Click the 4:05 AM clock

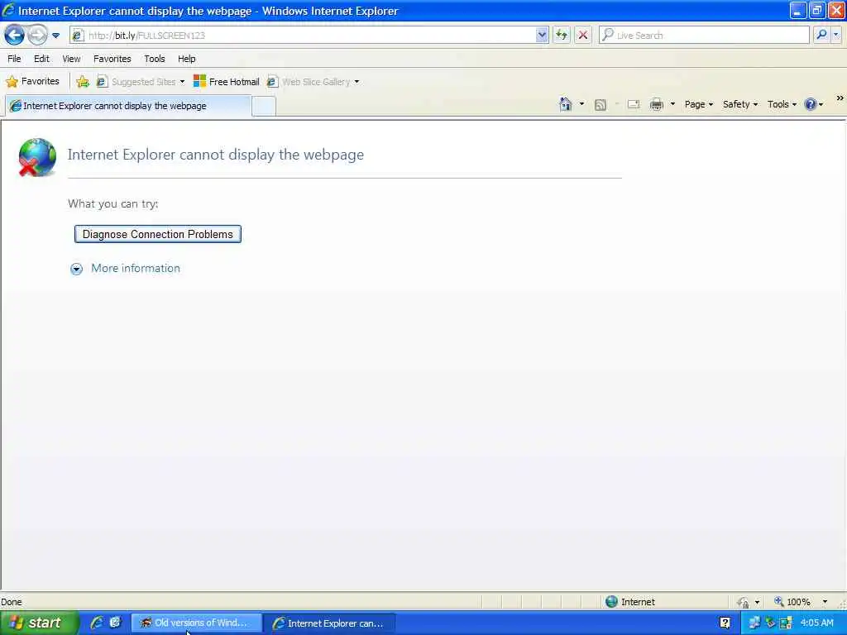click(x=816, y=623)
